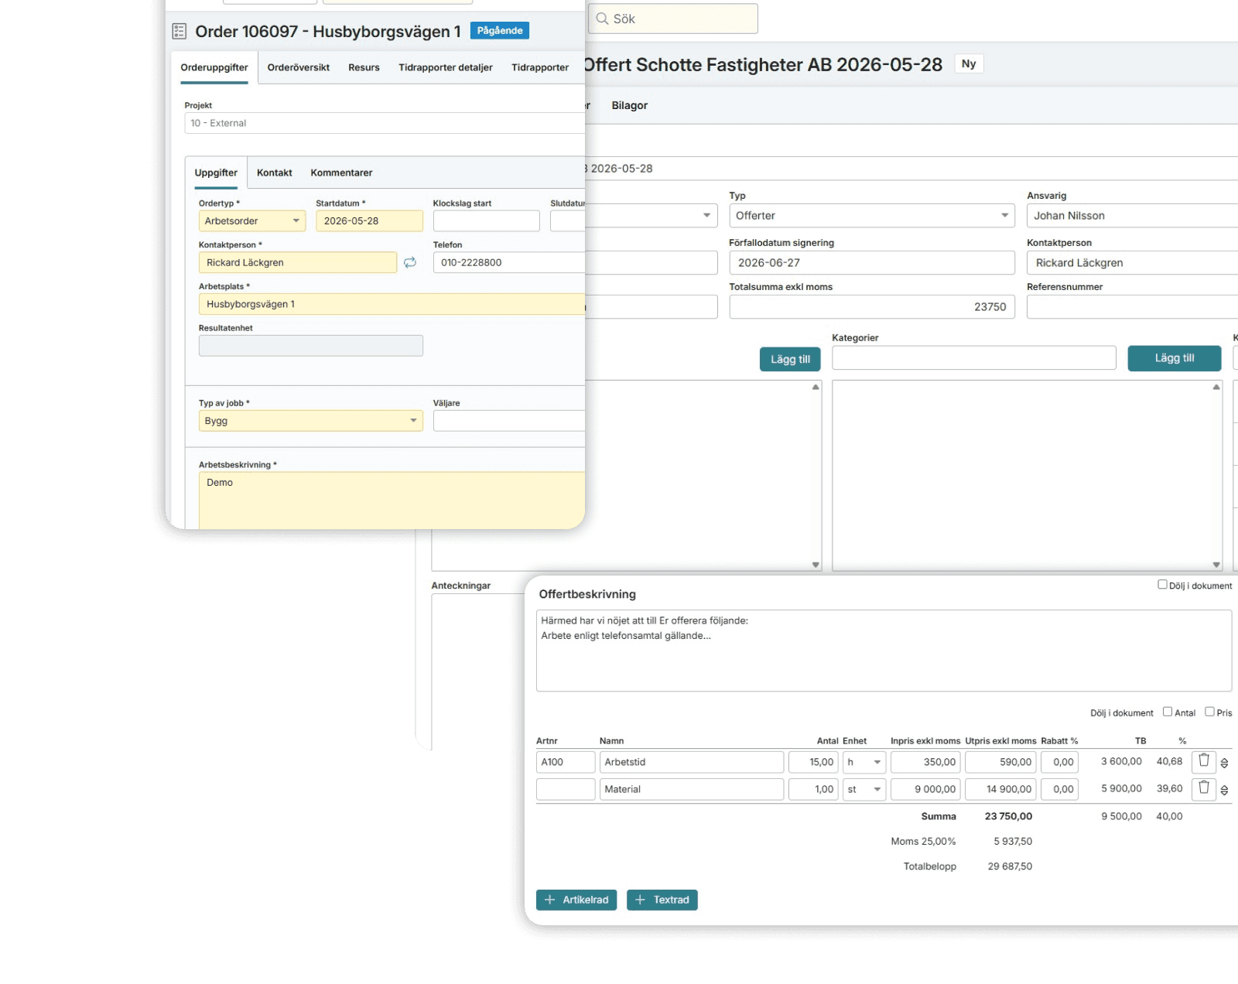The image size is (1238, 984).
Task: Click the Startdatum field showing 2026-05-28
Action: click(369, 221)
